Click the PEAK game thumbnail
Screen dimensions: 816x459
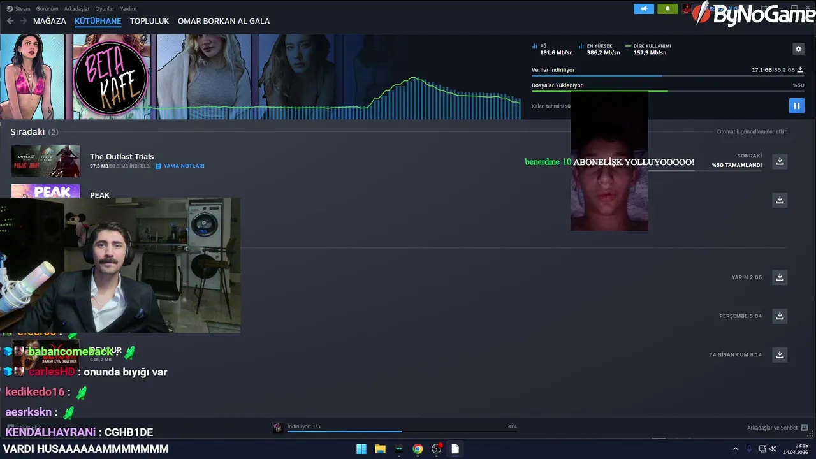[46, 191]
